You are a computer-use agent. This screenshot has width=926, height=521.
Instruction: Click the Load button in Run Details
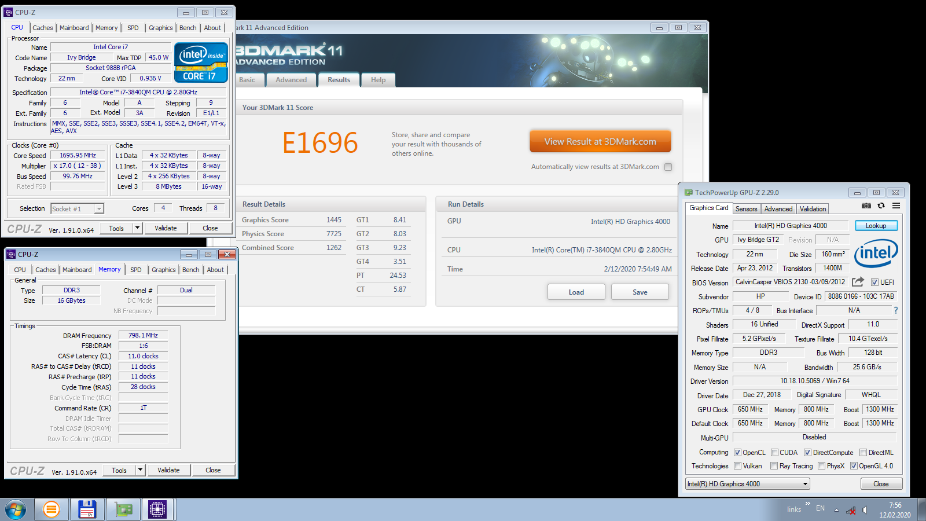576,292
